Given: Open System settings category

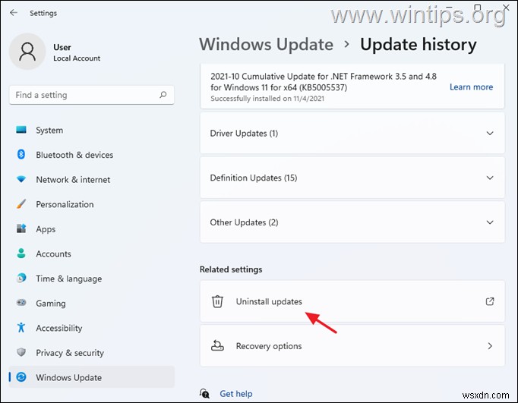Looking at the screenshot, I should (x=91, y=130).
